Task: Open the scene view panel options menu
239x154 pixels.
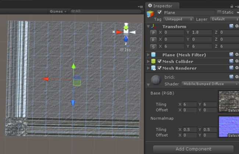Action: pos(140,7)
